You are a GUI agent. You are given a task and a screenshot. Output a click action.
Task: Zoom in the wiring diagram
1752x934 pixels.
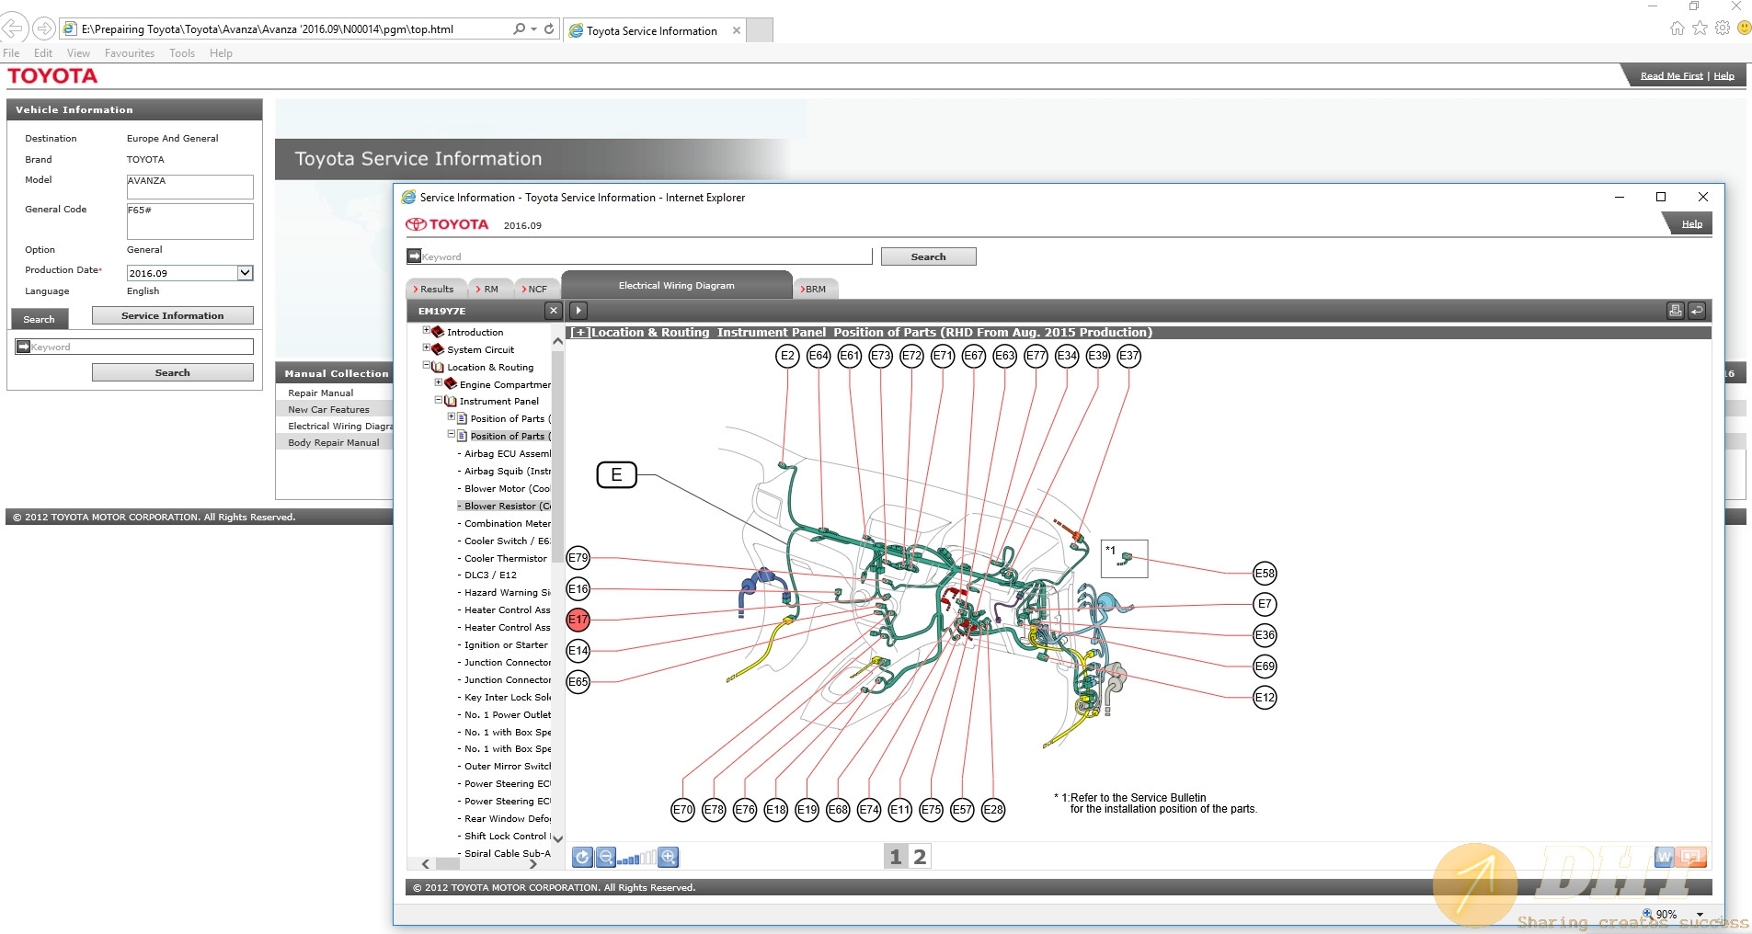tap(669, 857)
